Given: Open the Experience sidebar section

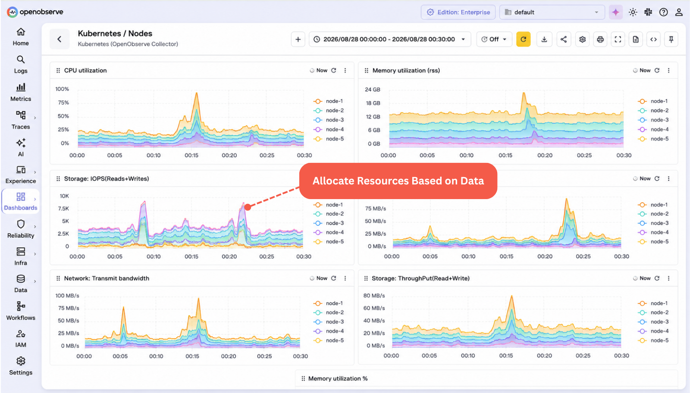Looking at the screenshot, I should (x=21, y=175).
